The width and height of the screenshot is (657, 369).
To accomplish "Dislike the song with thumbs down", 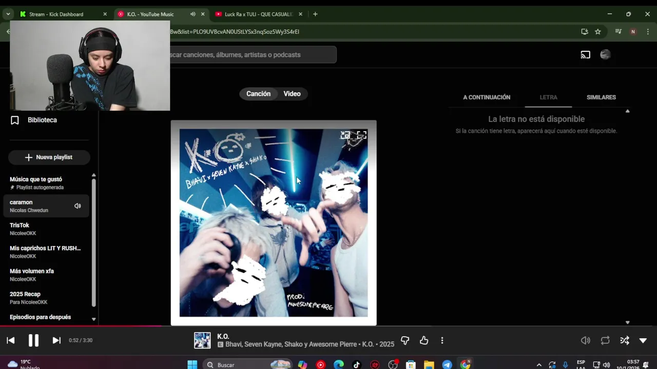I will pyautogui.click(x=405, y=340).
